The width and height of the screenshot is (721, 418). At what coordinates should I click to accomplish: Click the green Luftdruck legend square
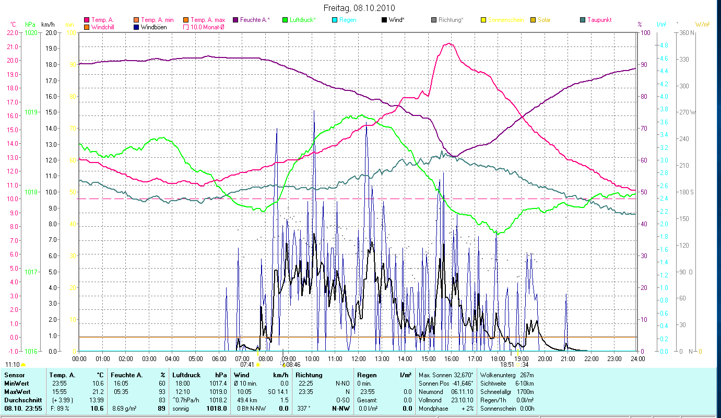(x=285, y=20)
